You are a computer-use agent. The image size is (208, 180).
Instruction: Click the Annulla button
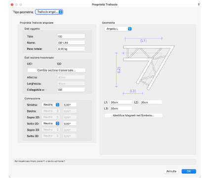coord(171,171)
